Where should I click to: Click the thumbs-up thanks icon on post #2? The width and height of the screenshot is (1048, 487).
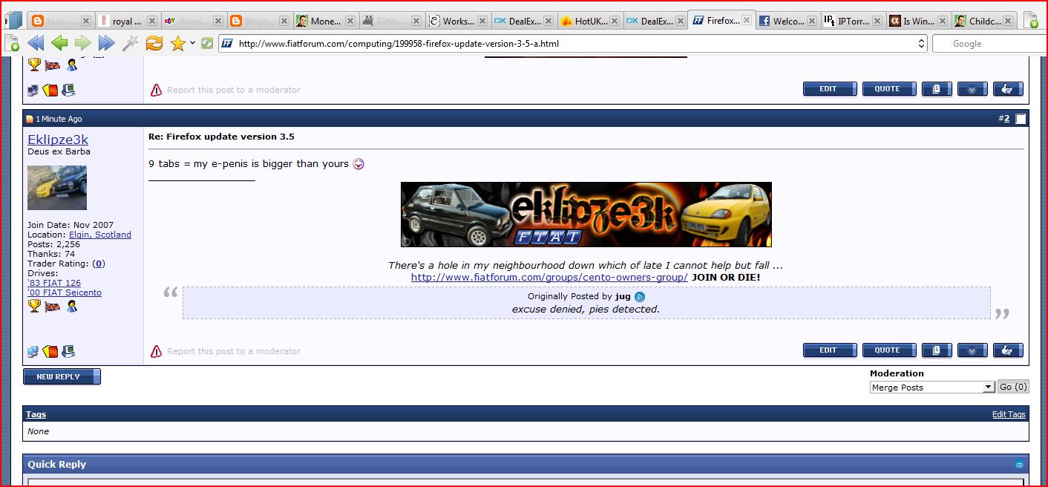1007,350
